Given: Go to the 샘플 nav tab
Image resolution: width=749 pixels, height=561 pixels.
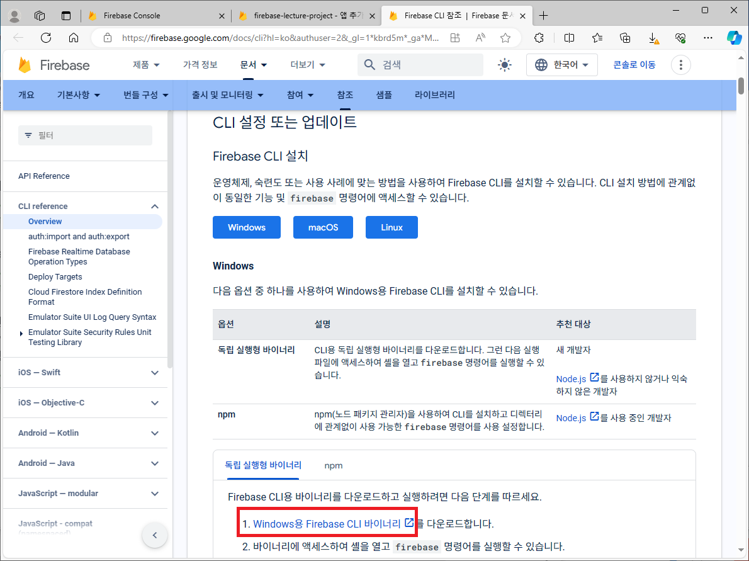Looking at the screenshot, I should [x=384, y=95].
